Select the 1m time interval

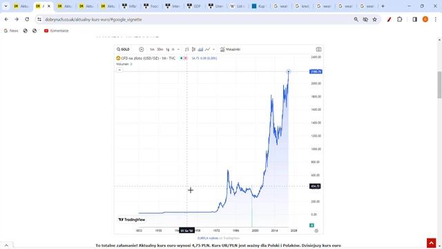tap(152, 49)
